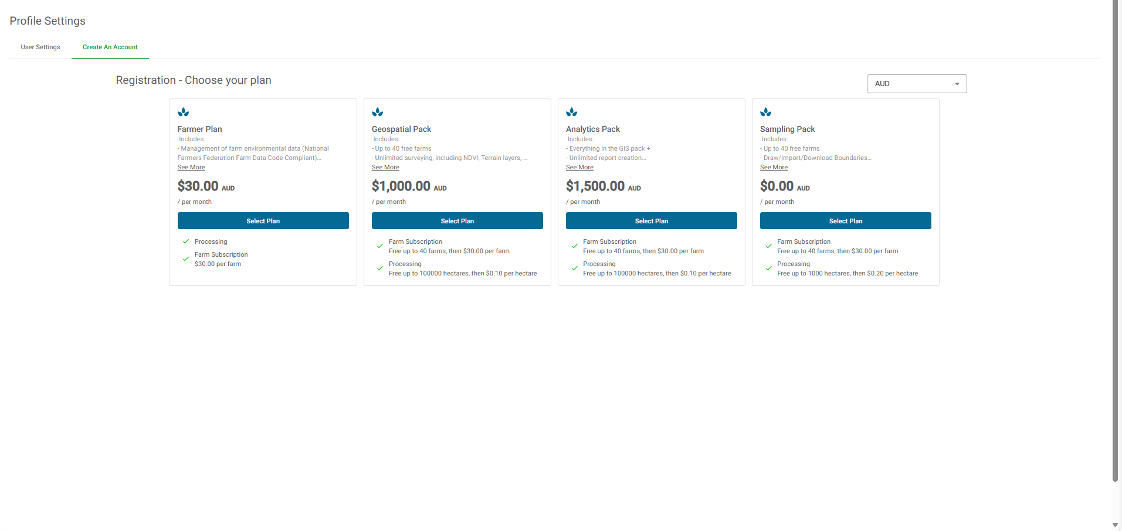Screen dimensions: 1122x531
Task: Click Analytics Pack Processing checkmark icon
Action: [574, 268]
